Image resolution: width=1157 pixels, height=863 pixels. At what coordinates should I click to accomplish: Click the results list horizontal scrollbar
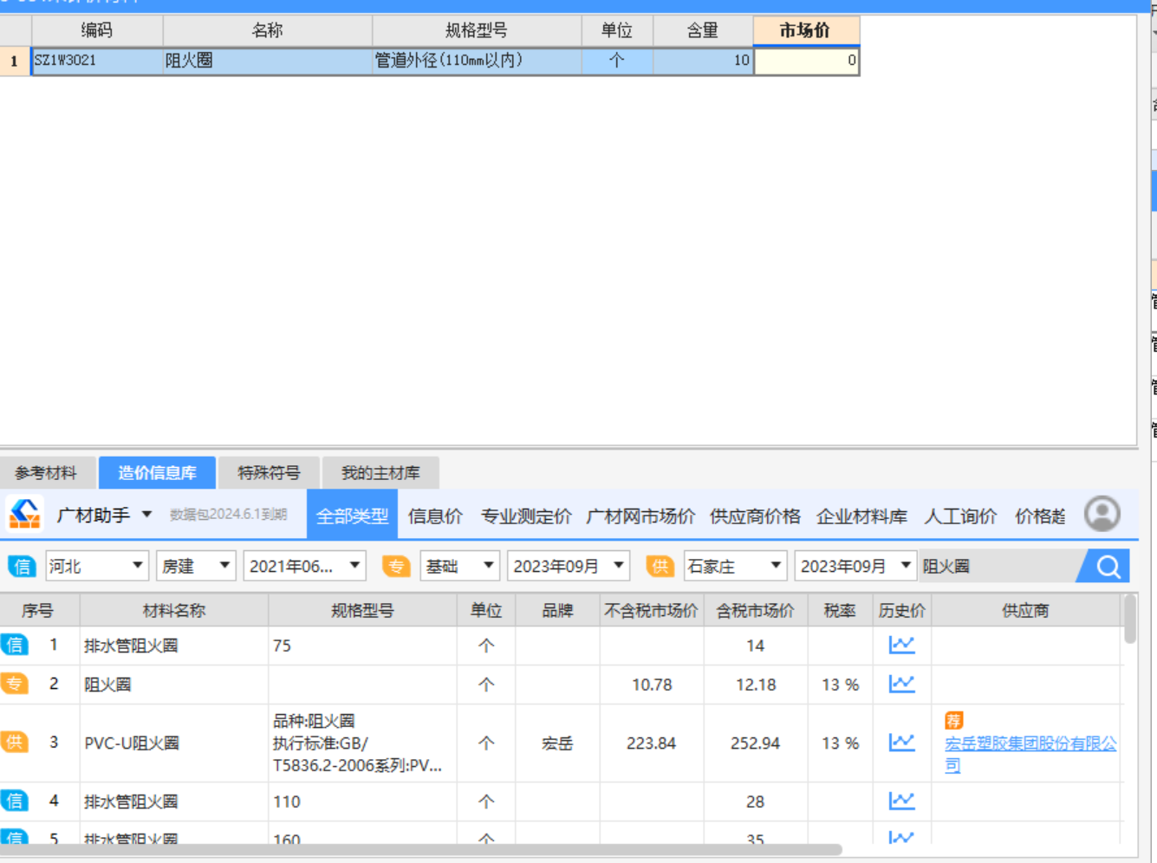coord(420,850)
